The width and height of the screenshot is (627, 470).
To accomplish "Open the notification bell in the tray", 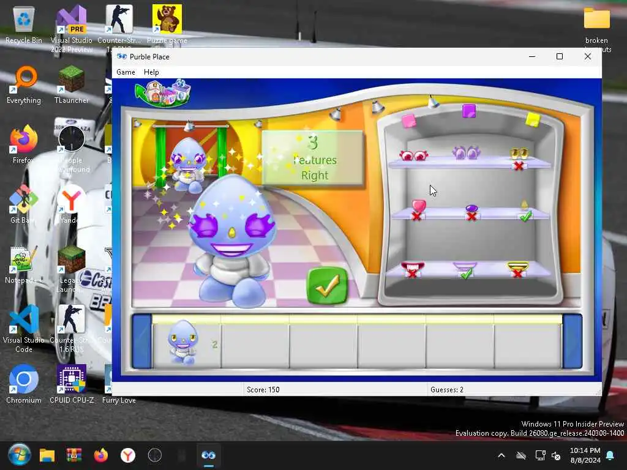I will click(610, 455).
